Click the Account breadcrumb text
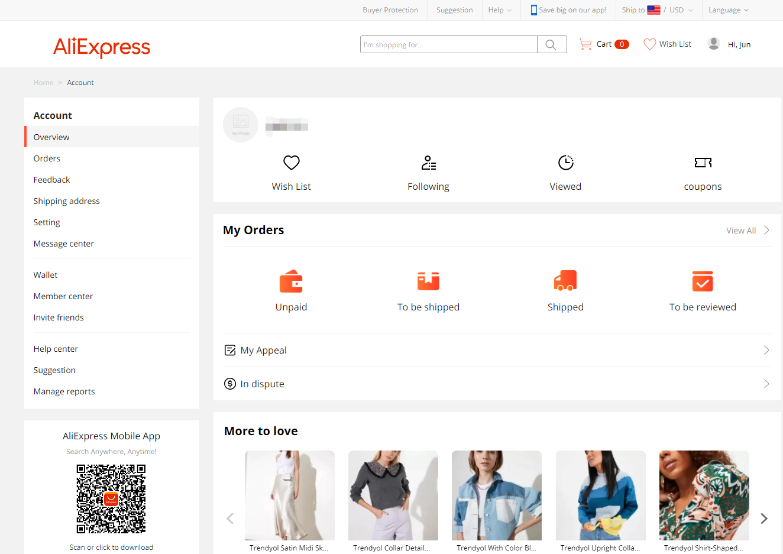This screenshot has width=783, height=554. 80,83
